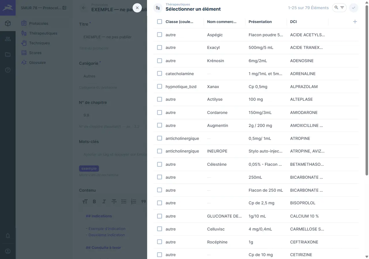Sort by the Présentation column header

[260, 22]
